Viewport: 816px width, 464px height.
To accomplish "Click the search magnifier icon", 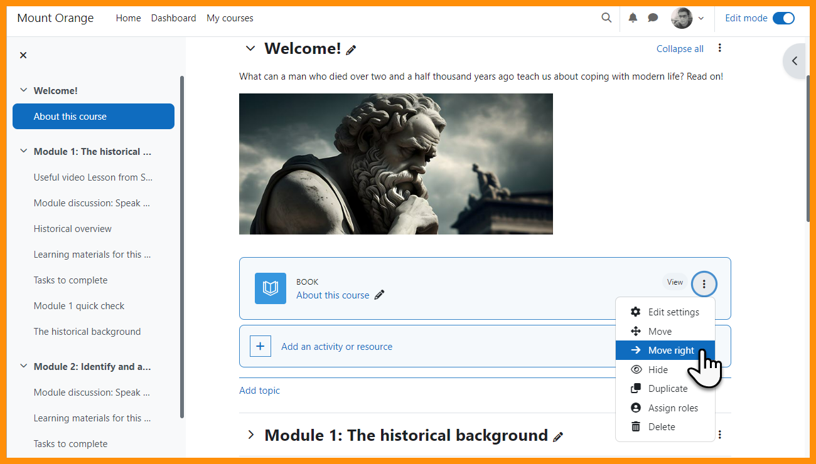I will click(x=606, y=18).
